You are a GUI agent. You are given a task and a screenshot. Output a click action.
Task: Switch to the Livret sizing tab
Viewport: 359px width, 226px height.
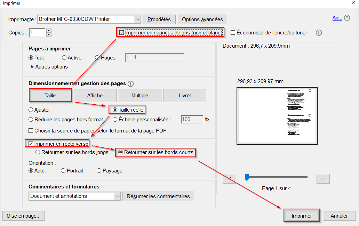[x=185, y=96]
